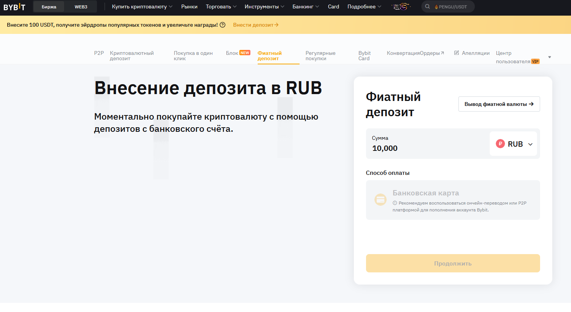Screen dimensions: 571x312
Task: Switch to Биржа mode
Action: coord(49,7)
